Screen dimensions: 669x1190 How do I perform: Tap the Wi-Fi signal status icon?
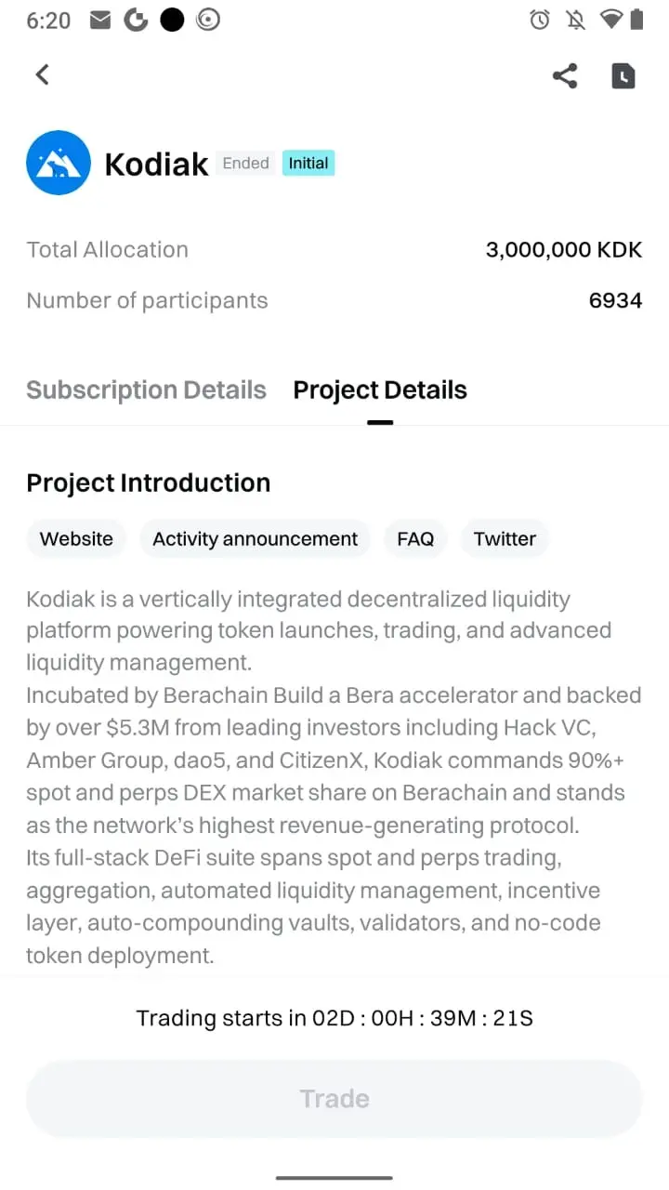coord(610,20)
